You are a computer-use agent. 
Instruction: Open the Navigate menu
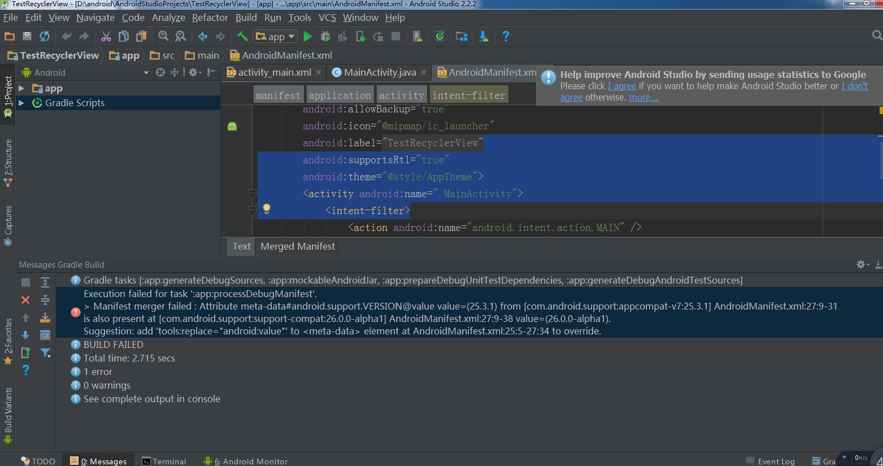tap(95, 18)
